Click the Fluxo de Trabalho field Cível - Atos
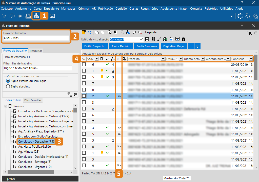259x182 pixels. [x=36, y=38]
